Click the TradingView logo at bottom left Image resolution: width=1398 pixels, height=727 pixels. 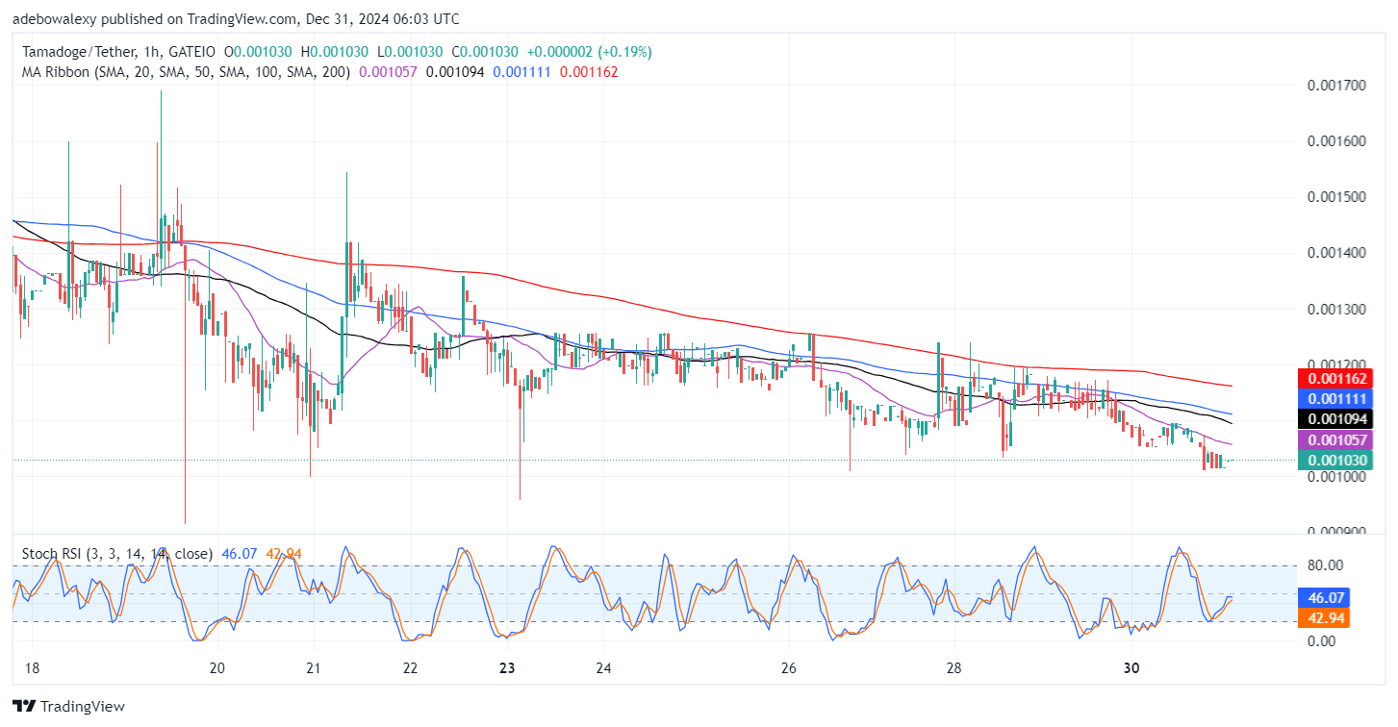tap(68, 707)
